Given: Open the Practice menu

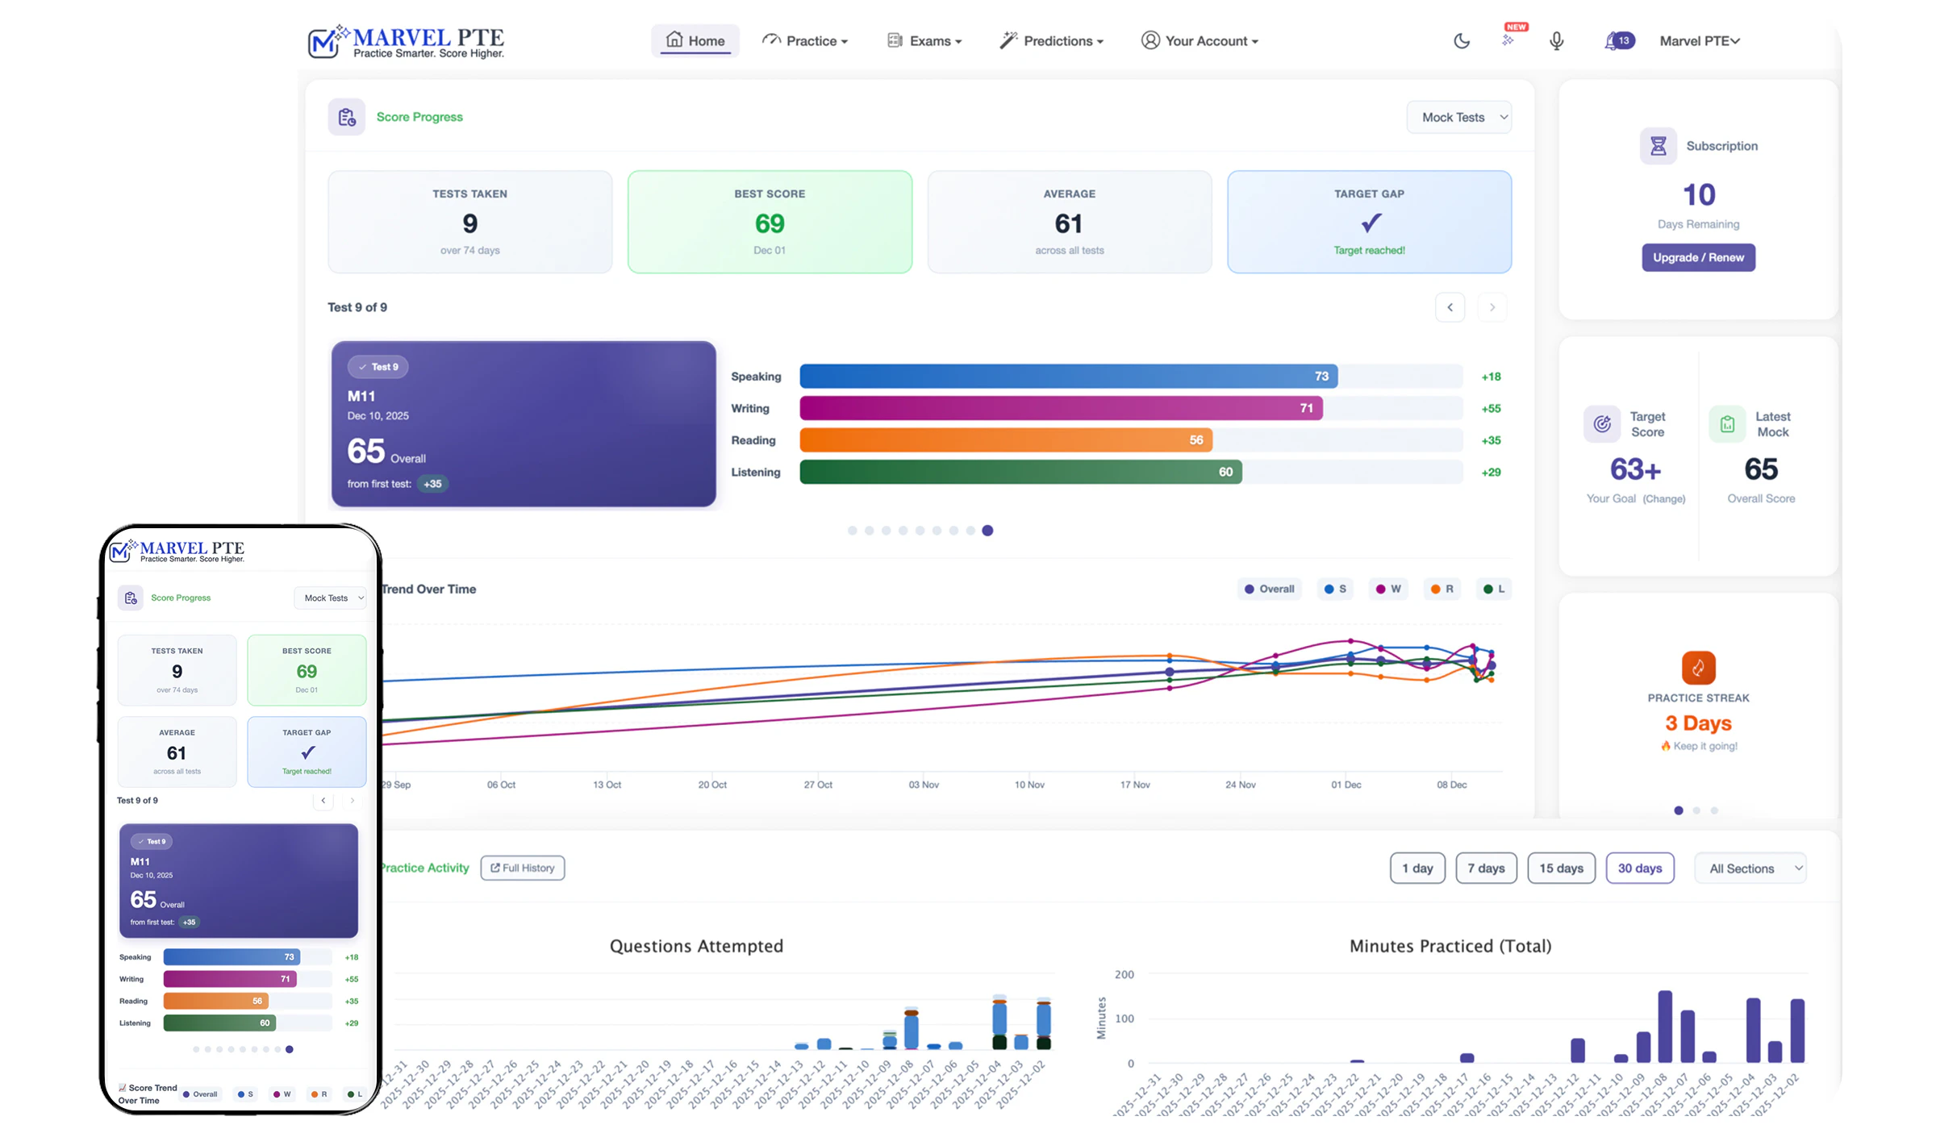Looking at the screenshot, I should click(805, 41).
